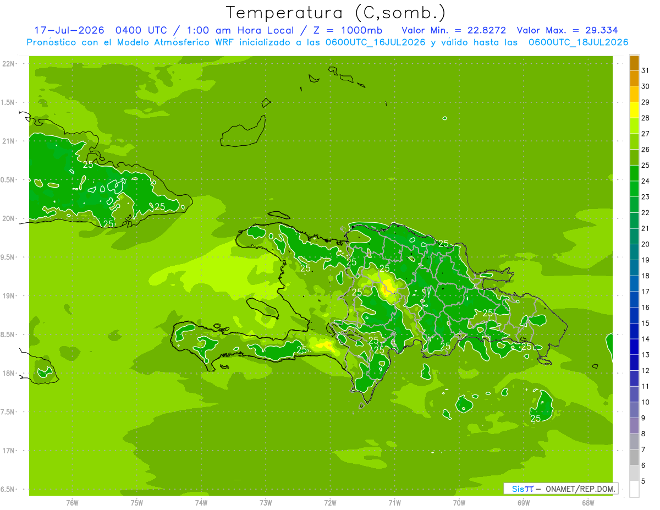The width and height of the screenshot is (660, 510).
Task: Click the 19N latitude axis label
Action: coord(8,296)
